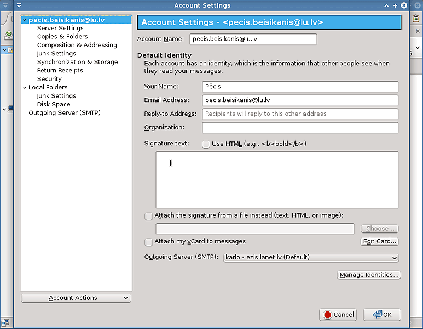Viewport: 423px width, 329px height.
Task: Select Local Folders entry
Action: point(48,87)
